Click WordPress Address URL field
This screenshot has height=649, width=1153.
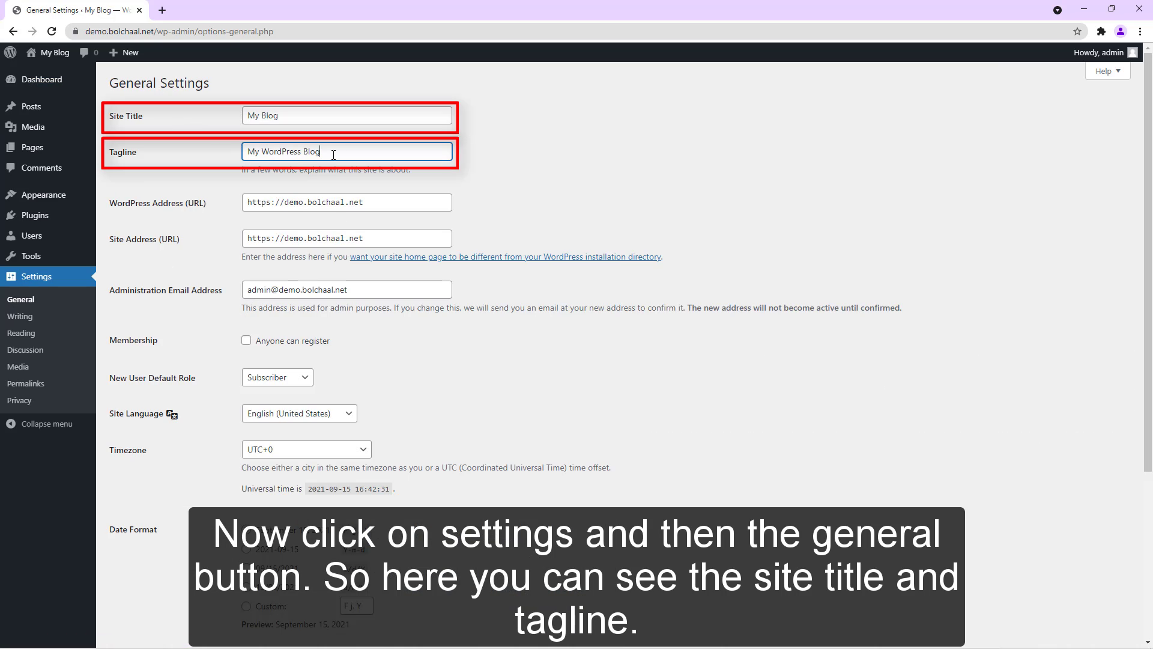click(347, 203)
